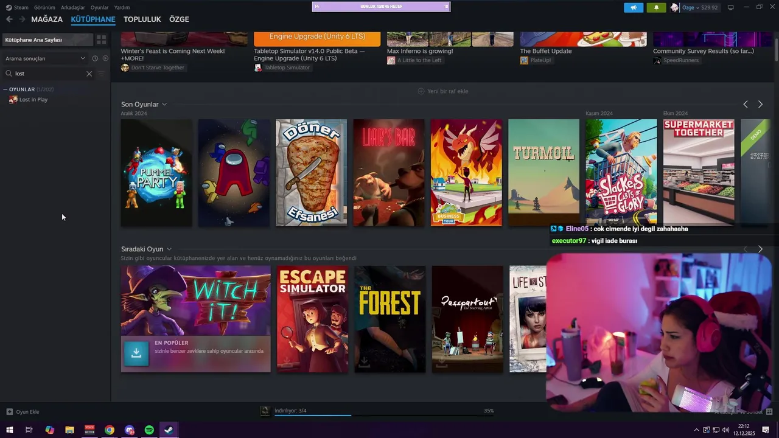Open the green notifications bell
Screen dimensions: 779x438
pos(656,7)
